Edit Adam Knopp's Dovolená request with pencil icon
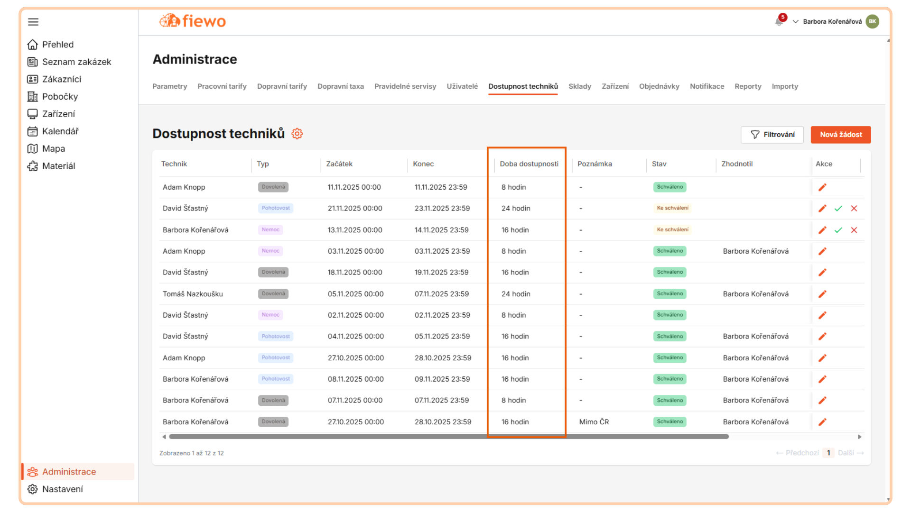The width and height of the screenshot is (911, 512). (x=822, y=187)
